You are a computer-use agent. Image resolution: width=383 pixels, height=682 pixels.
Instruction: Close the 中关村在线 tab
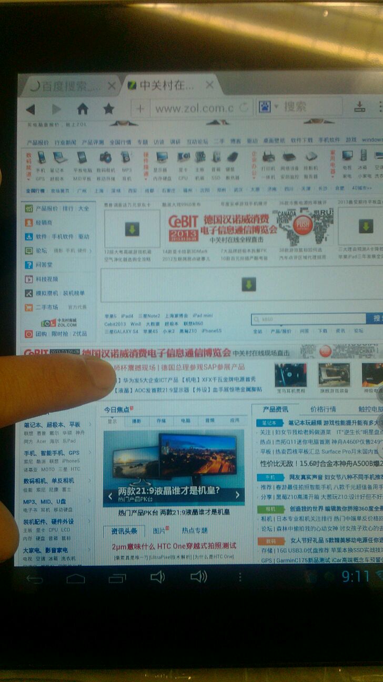point(209,84)
